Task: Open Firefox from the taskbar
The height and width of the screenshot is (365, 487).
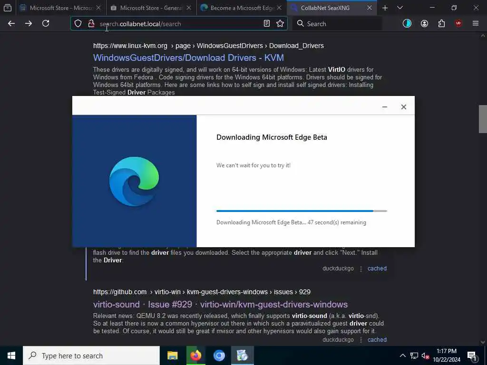Action: point(195,355)
